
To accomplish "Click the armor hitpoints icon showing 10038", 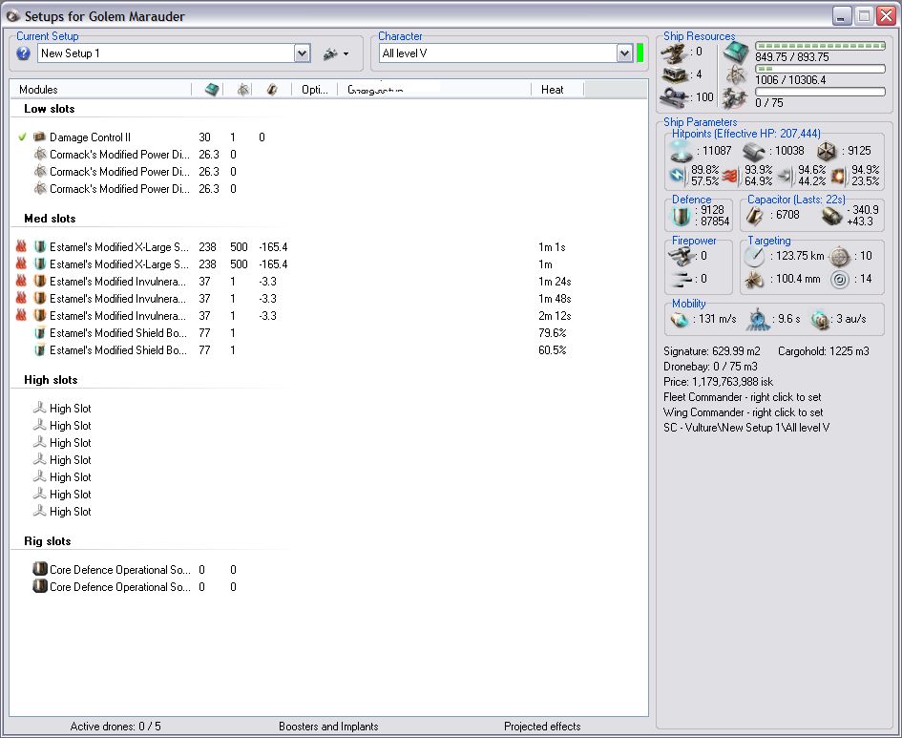I will [754, 151].
